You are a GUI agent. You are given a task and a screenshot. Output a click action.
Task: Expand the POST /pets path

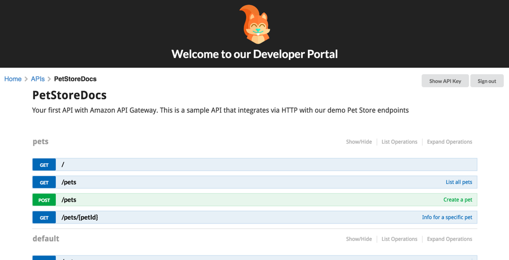point(69,200)
